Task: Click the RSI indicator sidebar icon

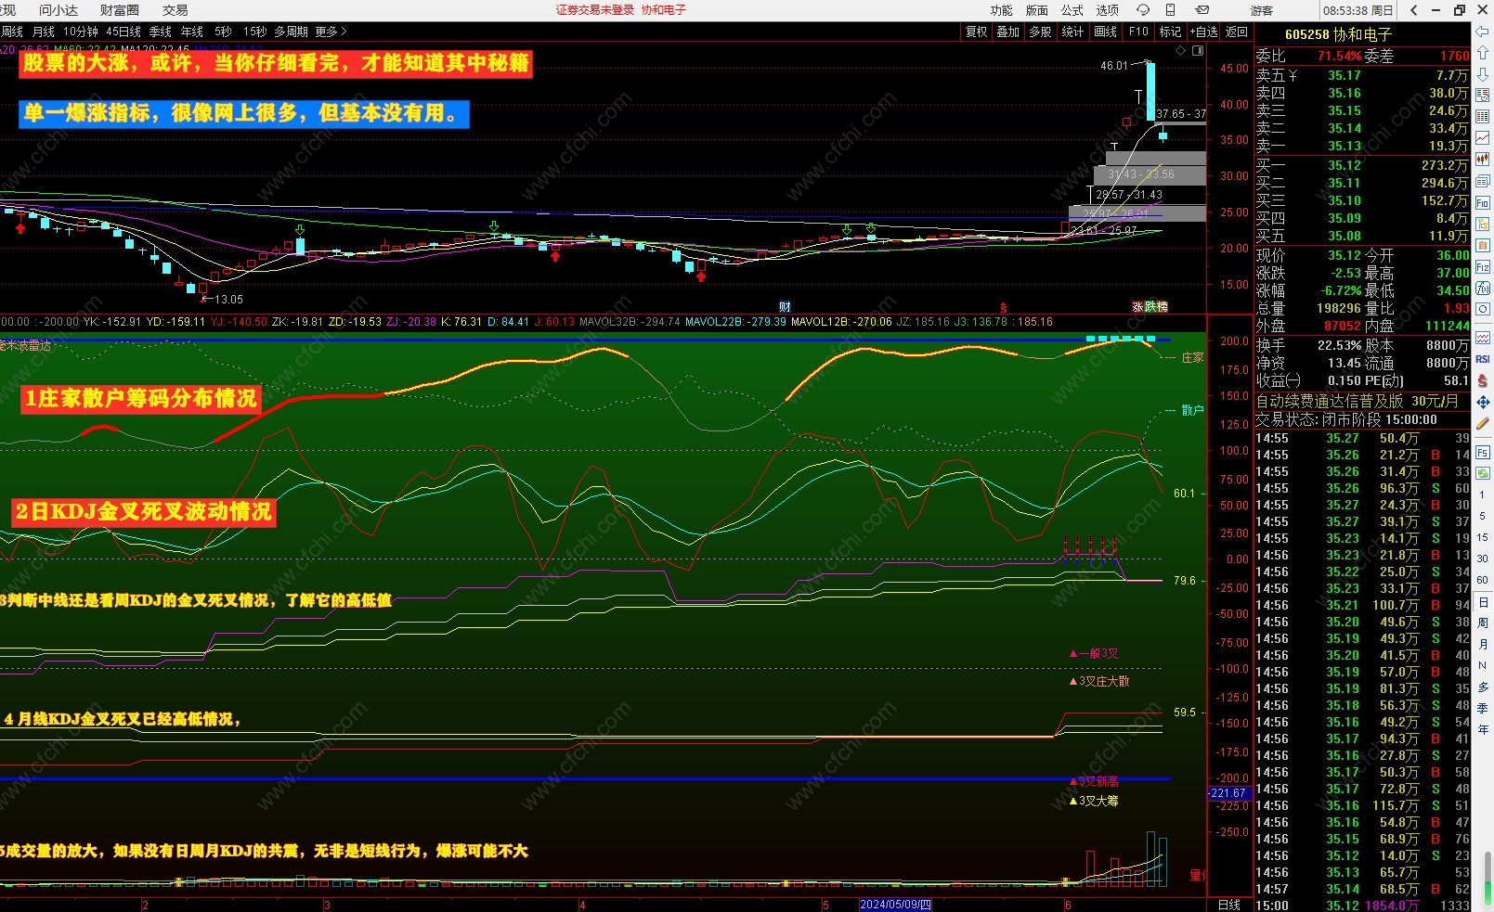Action: tap(1483, 359)
